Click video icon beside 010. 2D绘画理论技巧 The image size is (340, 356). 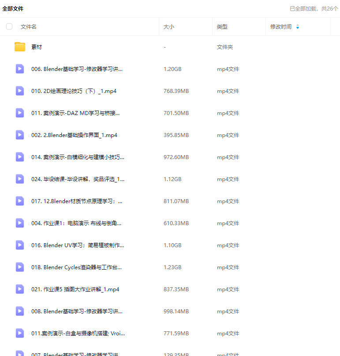tap(20, 91)
